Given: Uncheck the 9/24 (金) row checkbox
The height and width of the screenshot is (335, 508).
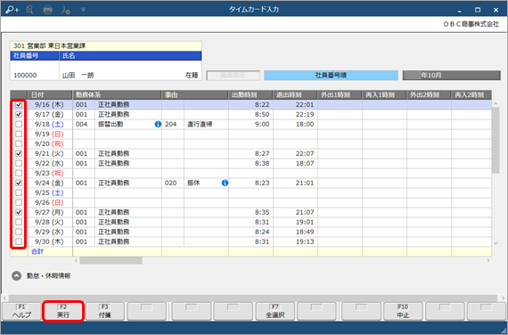Looking at the screenshot, I should (19, 183).
